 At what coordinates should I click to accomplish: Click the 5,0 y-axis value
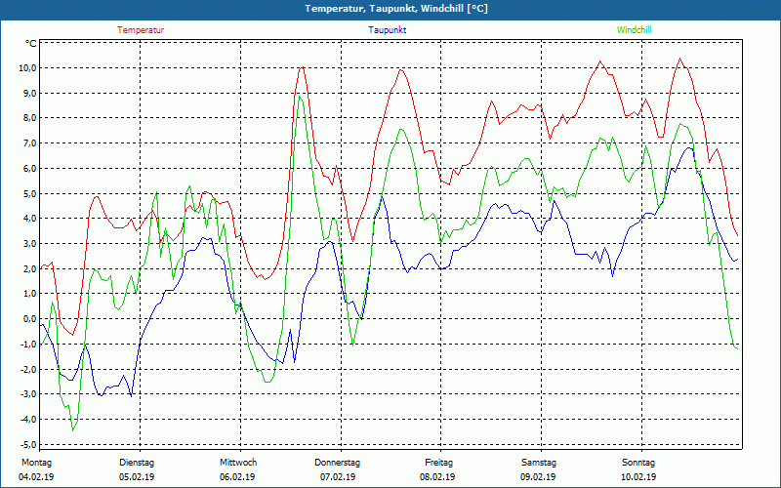pos(29,193)
